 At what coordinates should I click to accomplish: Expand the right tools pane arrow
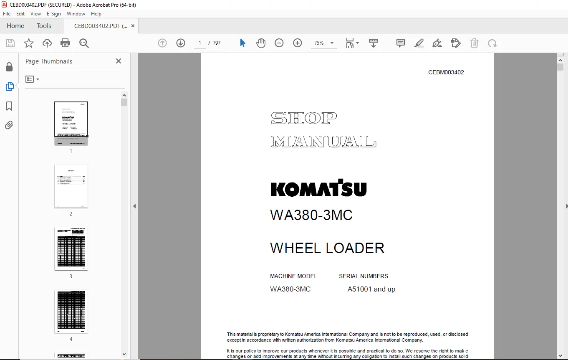tap(566, 206)
